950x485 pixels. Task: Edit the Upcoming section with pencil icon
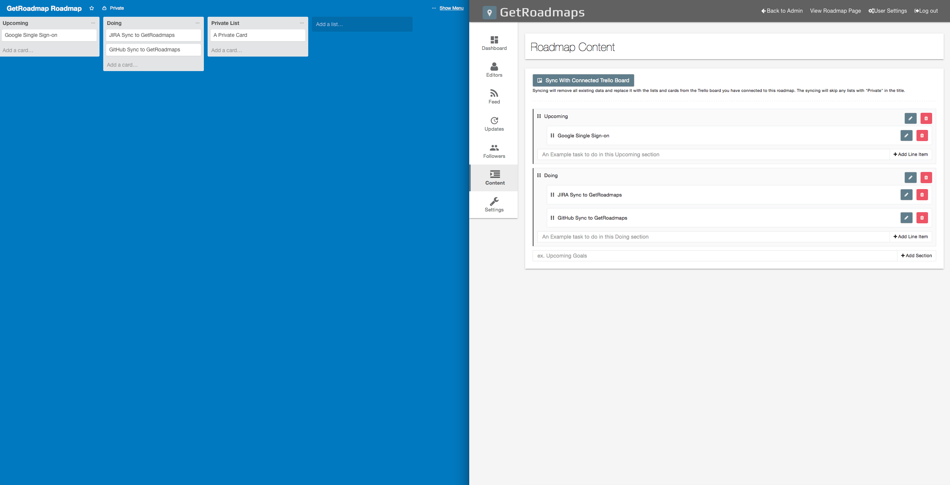point(910,118)
